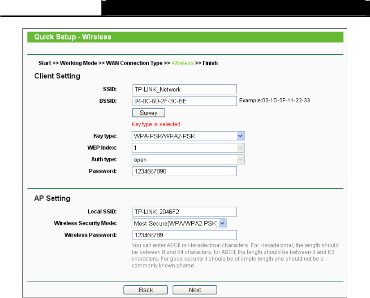Focus the BSSID input field
The height and width of the screenshot is (298, 370).
(x=184, y=101)
